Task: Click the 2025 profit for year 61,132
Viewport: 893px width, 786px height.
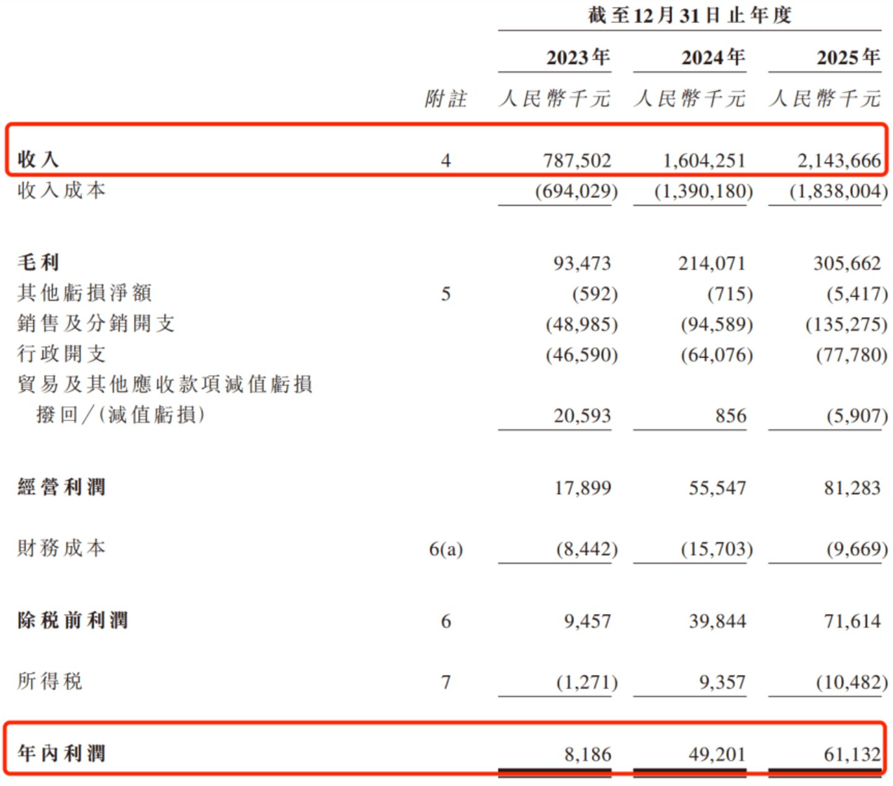Action: [x=852, y=754]
